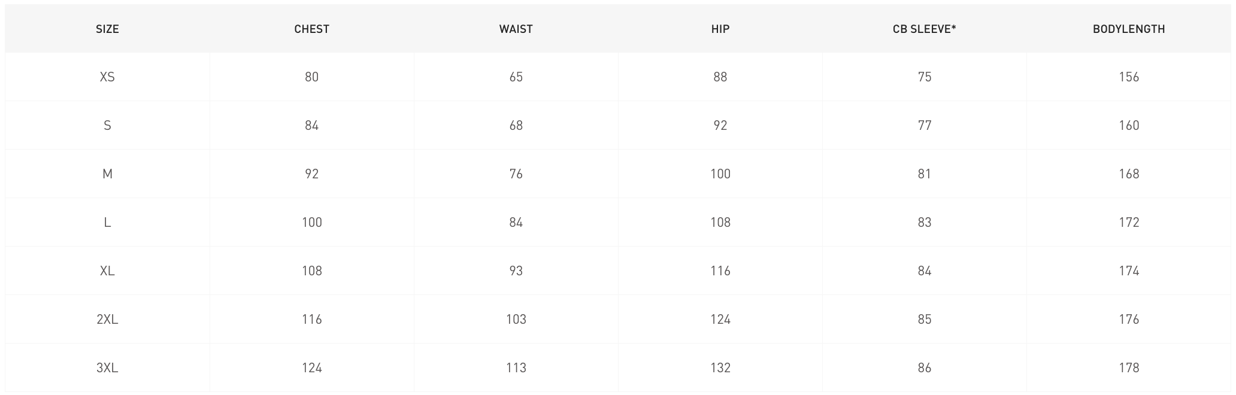This screenshot has width=1236, height=395.
Task: Click bodylength value 160 for S
Action: click(x=1128, y=126)
